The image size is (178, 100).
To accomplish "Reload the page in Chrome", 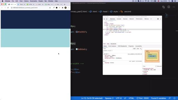I will point(8,8).
